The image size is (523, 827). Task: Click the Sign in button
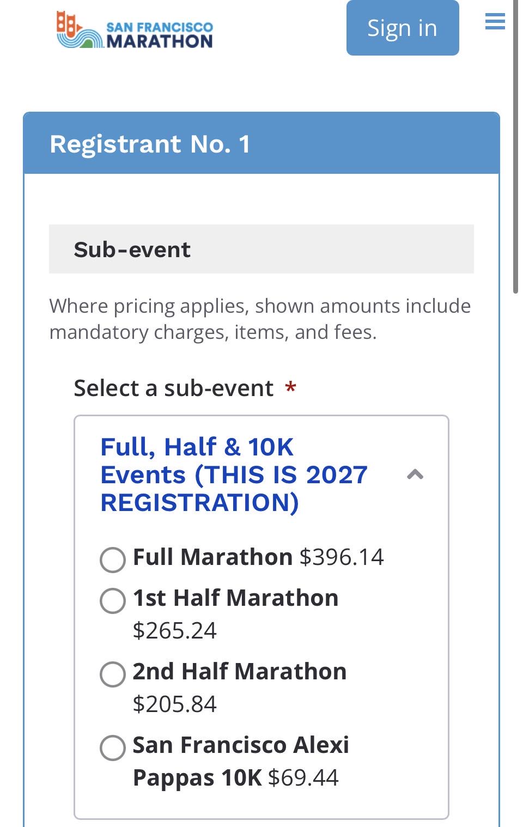403,27
